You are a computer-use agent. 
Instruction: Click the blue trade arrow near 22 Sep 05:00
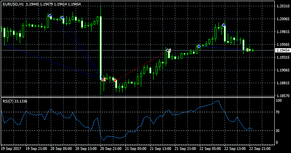(x=199, y=46)
